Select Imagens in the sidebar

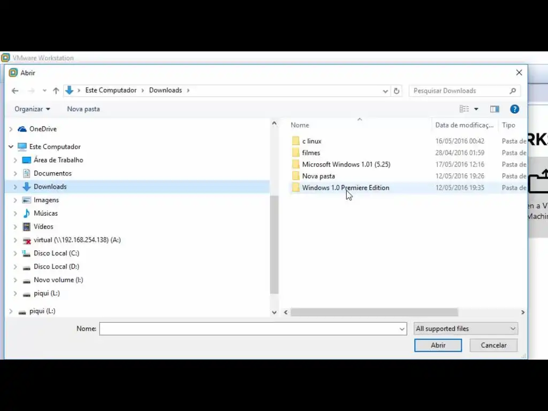pos(46,200)
